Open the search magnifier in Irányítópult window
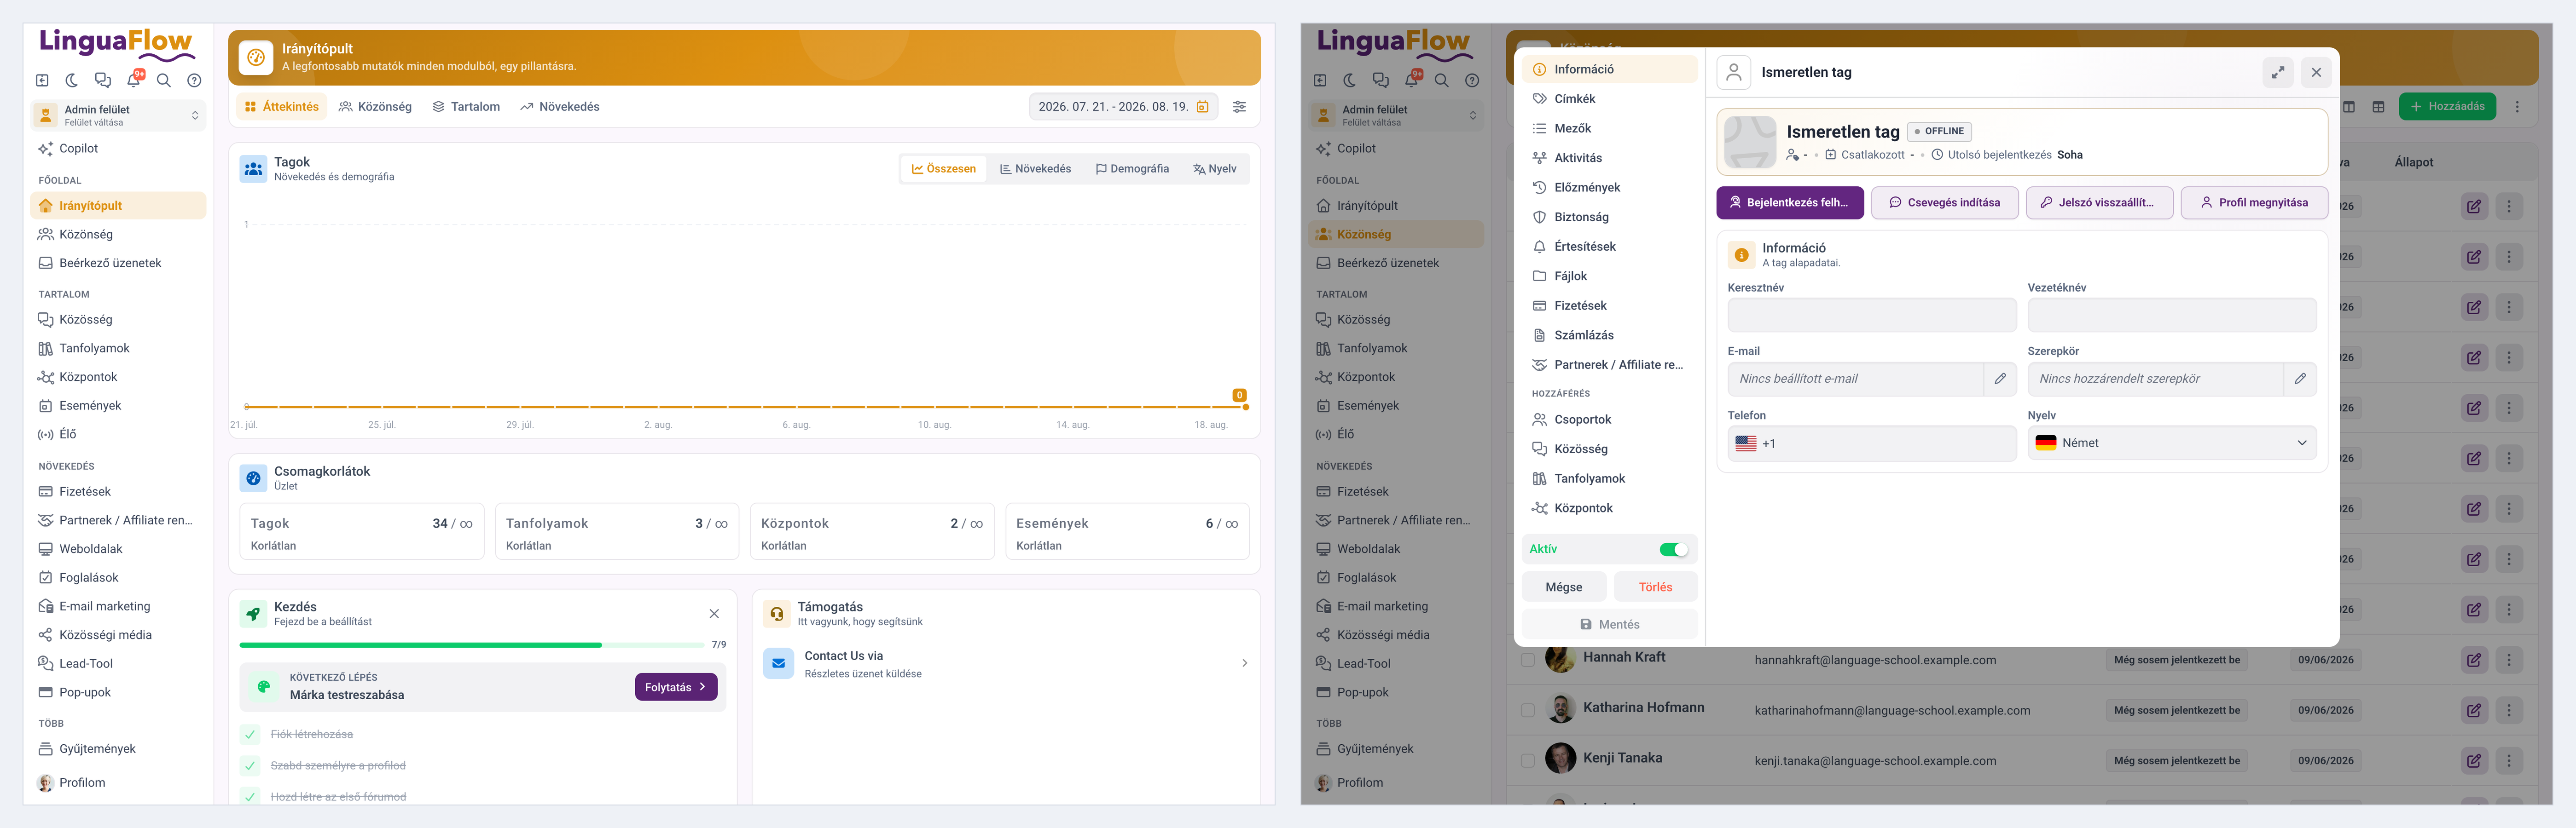Viewport: 2576px width, 828px height. [164, 81]
